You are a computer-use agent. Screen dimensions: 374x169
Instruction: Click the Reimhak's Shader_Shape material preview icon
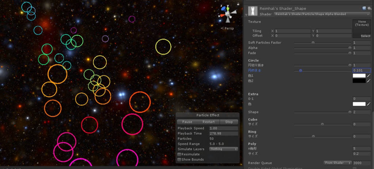[253, 11]
